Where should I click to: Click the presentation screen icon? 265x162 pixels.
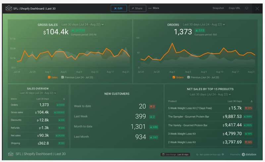(x=246, y=8)
